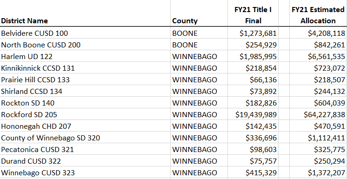Select the Durand CUSD 322 cell
347x179 pixels.
coord(85,161)
